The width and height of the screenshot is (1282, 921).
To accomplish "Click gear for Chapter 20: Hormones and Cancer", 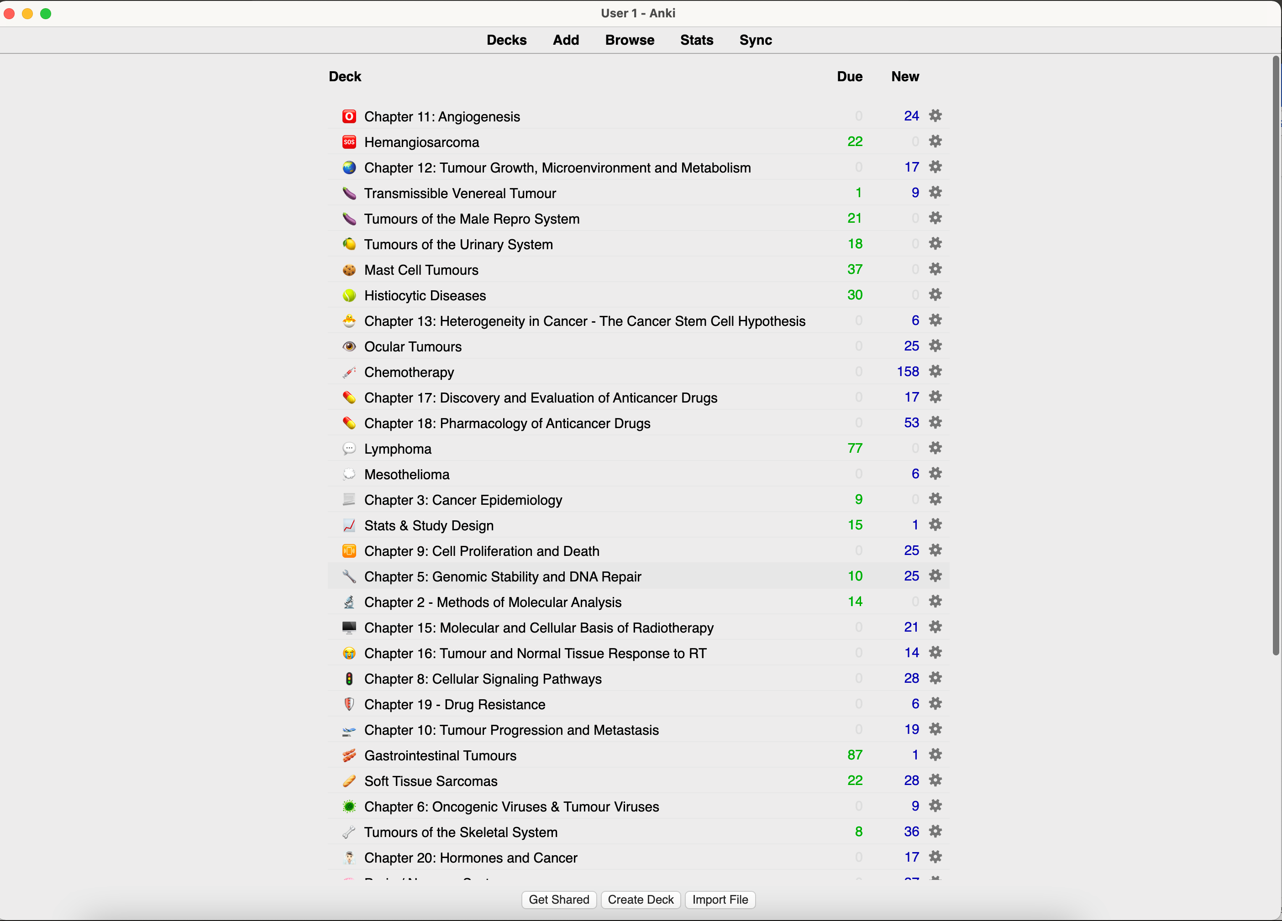I will pos(935,857).
